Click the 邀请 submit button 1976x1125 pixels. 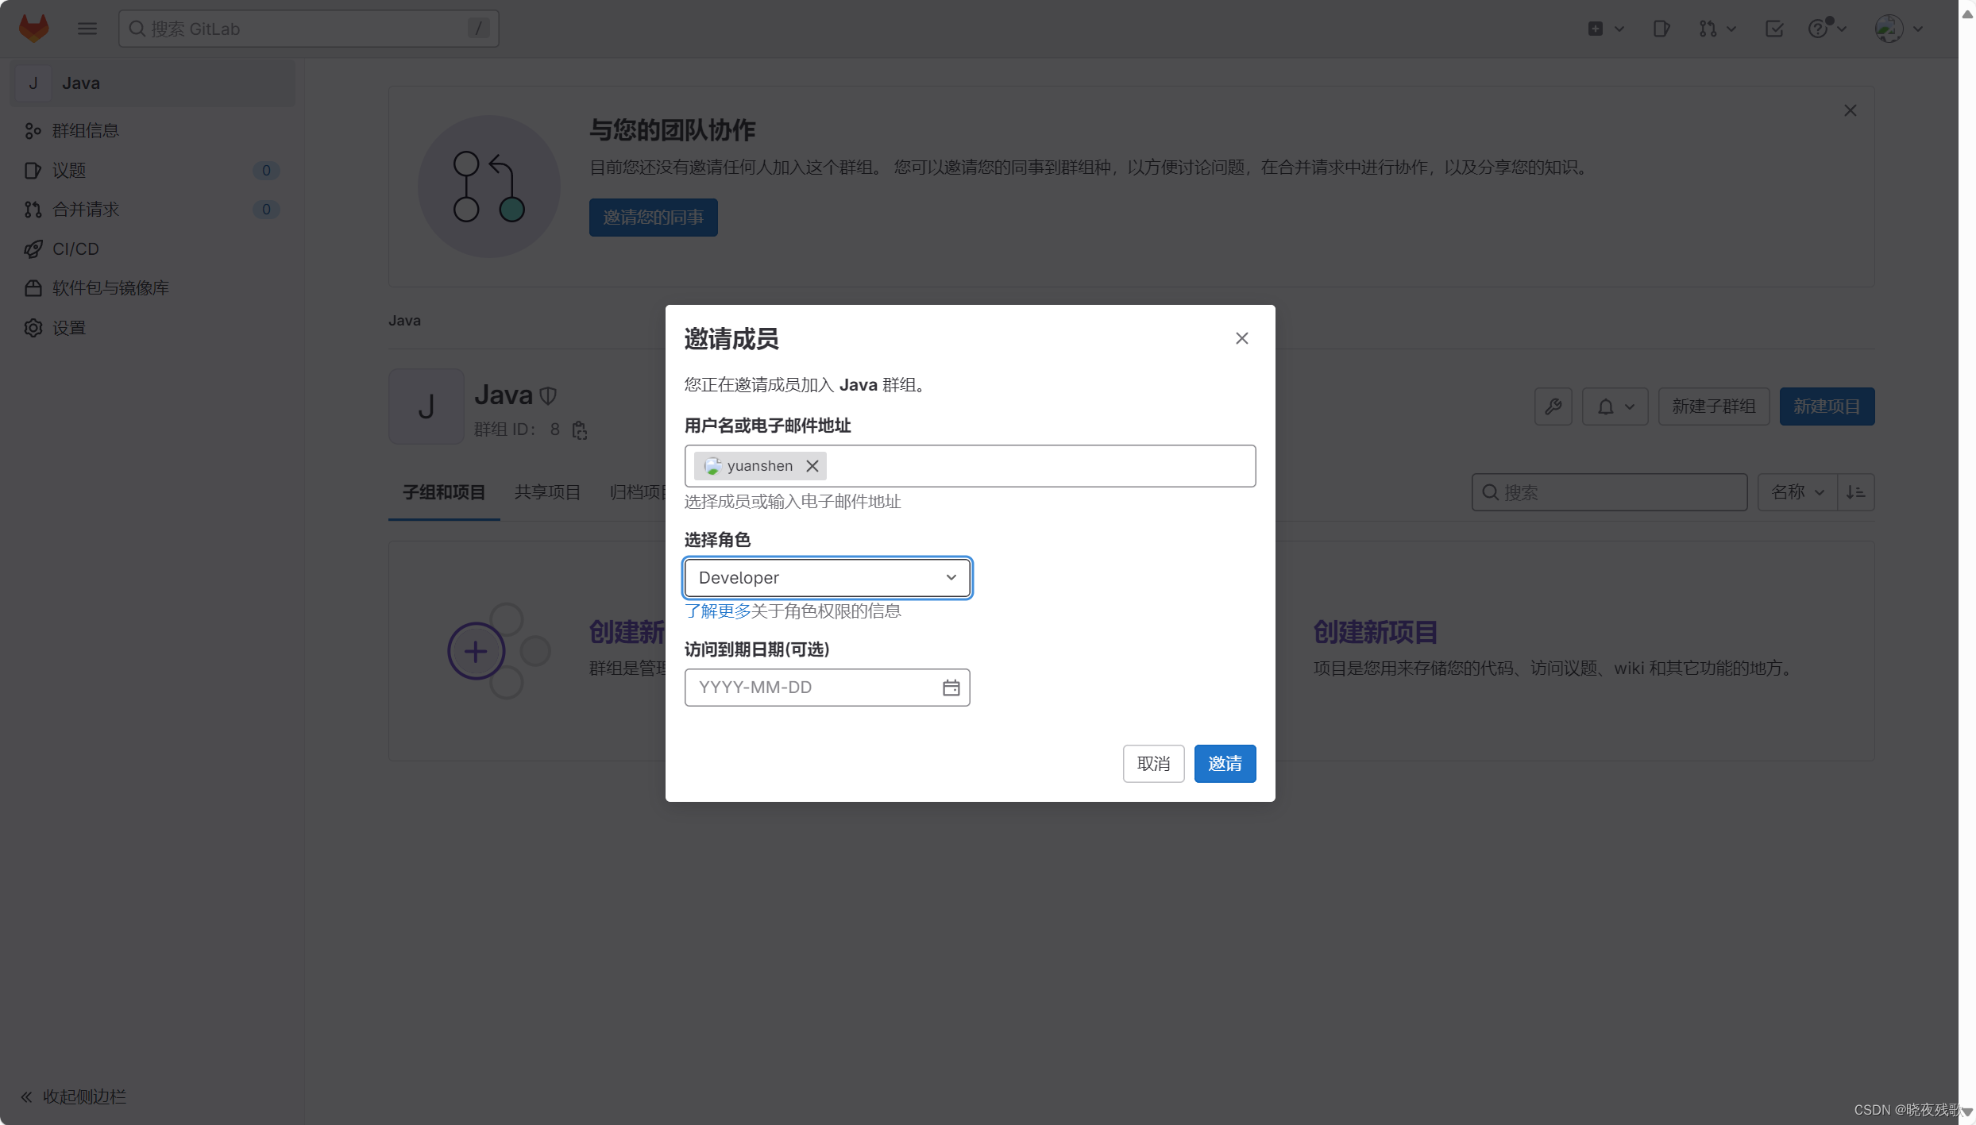coord(1225,764)
